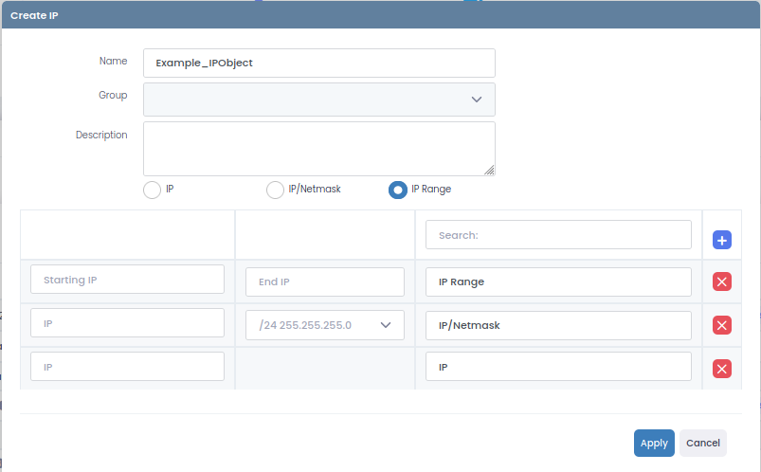Remove the IP Range row

[722, 281]
